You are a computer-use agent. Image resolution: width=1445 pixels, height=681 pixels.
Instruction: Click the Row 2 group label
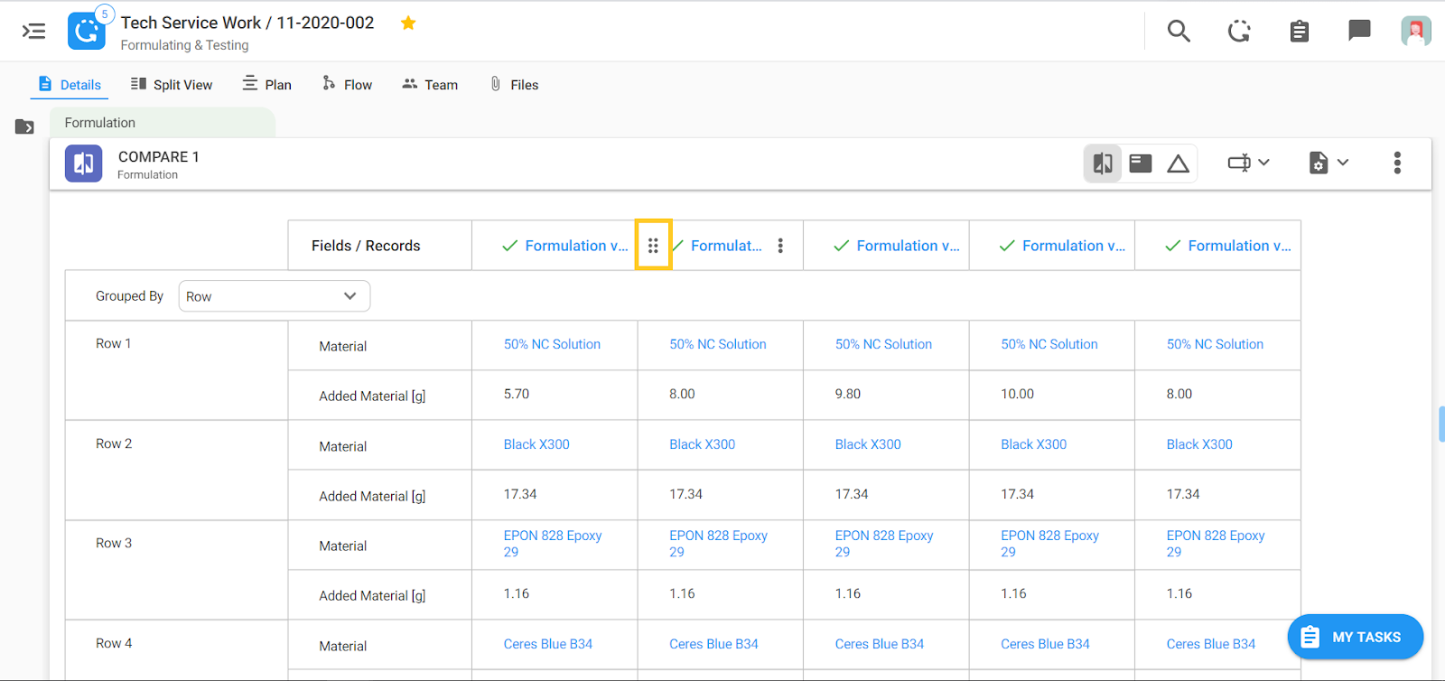coord(114,443)
